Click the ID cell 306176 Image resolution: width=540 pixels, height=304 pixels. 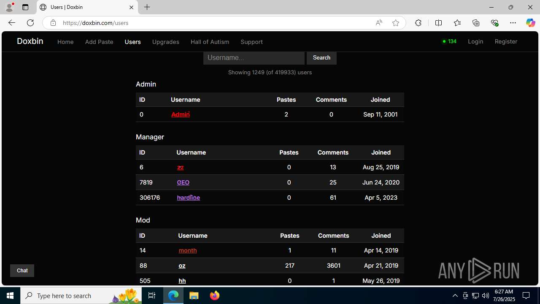(x=150, y=198)
